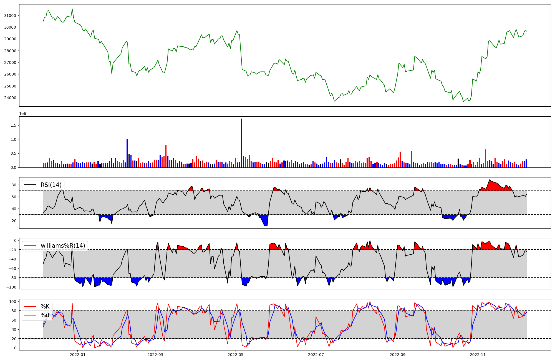Click the −100 tick on Williams axis

(11, 287)
